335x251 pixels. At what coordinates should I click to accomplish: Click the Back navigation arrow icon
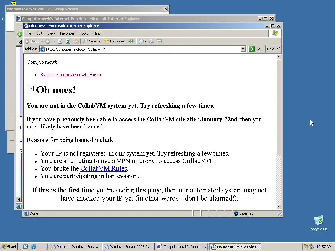(x=27, y=41)
